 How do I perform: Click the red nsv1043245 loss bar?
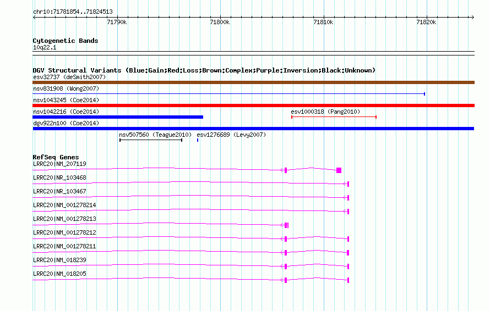(x=253, y=105)
